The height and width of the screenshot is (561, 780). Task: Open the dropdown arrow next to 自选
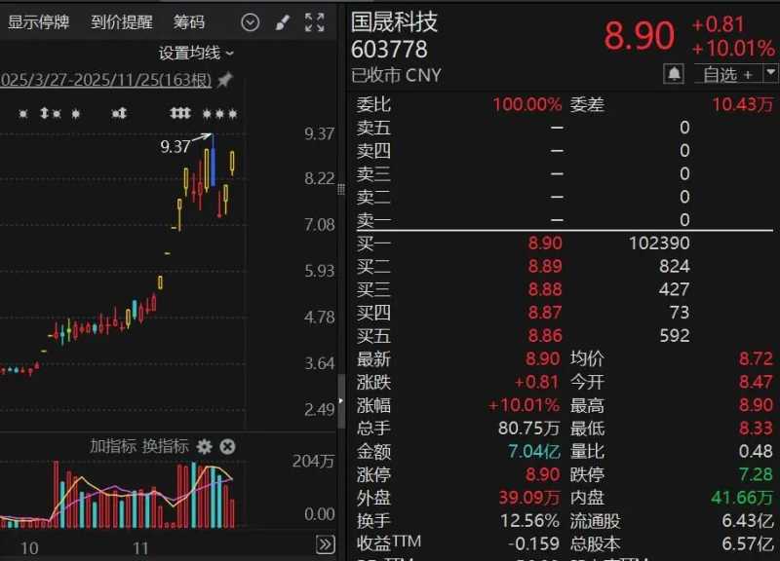tap(770, 74)
